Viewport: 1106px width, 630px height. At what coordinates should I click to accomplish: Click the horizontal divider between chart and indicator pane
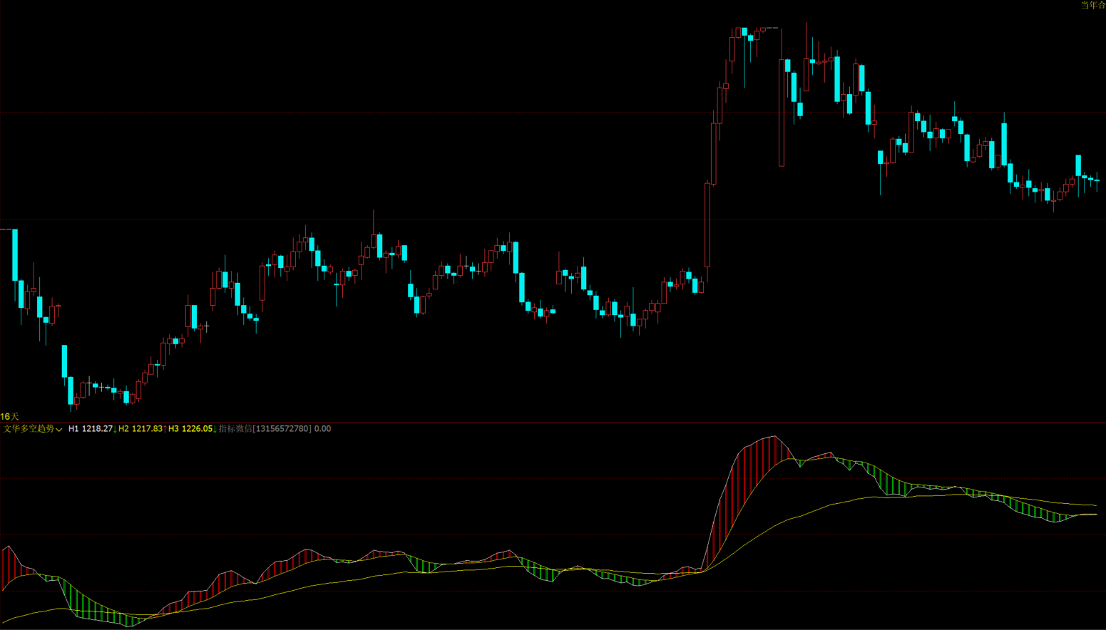(x=553, y=423)
